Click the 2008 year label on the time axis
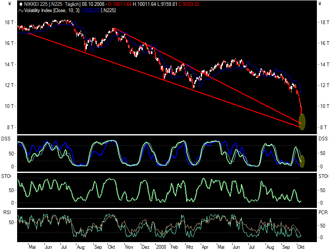The image size is (334, 250). (x=161, y=247)
